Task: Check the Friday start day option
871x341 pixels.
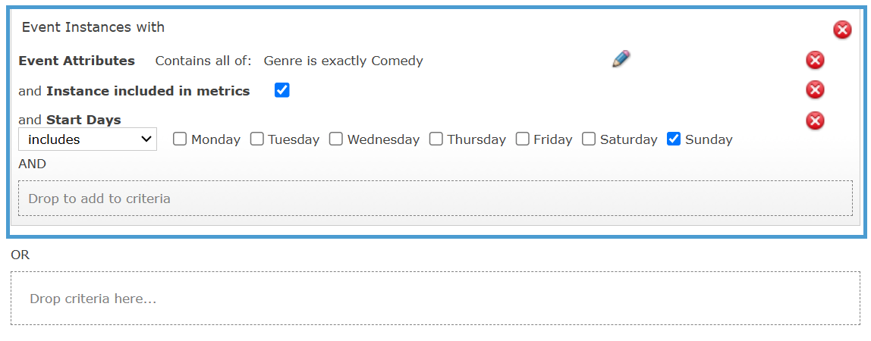Action: (522, 139)
